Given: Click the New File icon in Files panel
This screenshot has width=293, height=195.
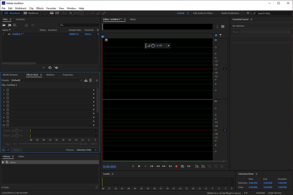Looking at the screenshot, I should pos(15,25).
